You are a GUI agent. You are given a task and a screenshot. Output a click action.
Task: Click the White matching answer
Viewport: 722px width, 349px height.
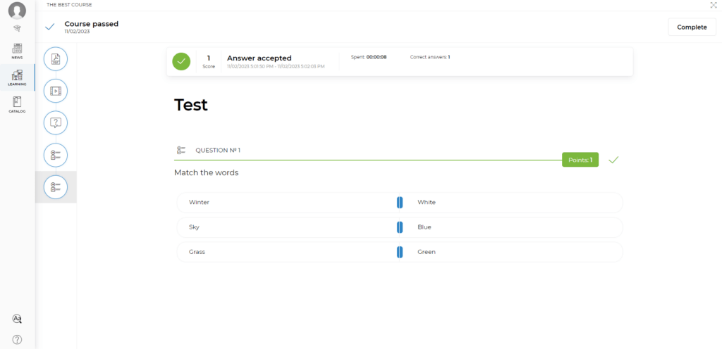(427, 202)
